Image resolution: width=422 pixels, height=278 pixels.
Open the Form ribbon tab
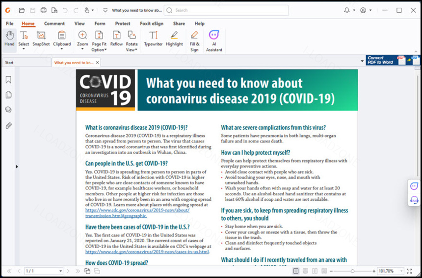(x=100, y=23)
